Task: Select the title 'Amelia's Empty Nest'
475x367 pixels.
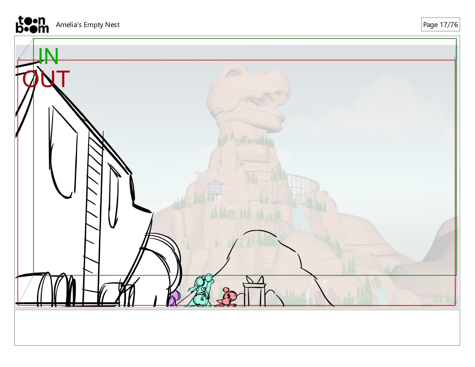Action: point(88,25)
